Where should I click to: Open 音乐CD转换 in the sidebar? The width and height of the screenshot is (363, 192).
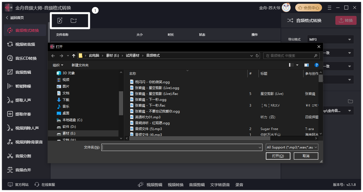[26, 58]
